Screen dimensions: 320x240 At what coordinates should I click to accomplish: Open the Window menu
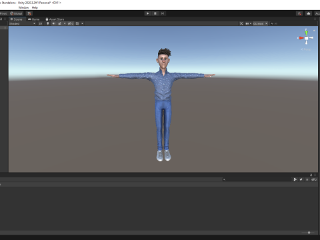point(23,7)
